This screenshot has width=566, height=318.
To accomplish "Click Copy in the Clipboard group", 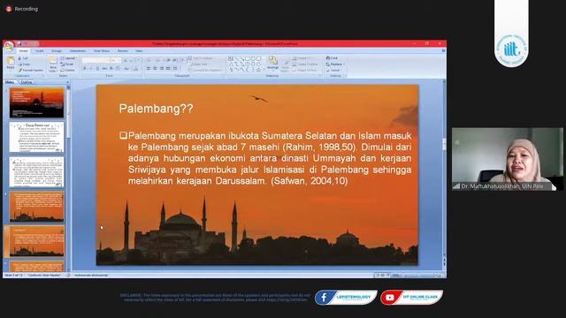I will (x=24, y=64).
